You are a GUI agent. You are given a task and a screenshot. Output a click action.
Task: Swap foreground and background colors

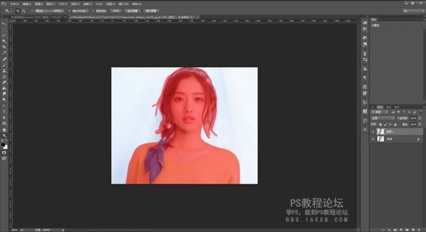tap(6, 140)
